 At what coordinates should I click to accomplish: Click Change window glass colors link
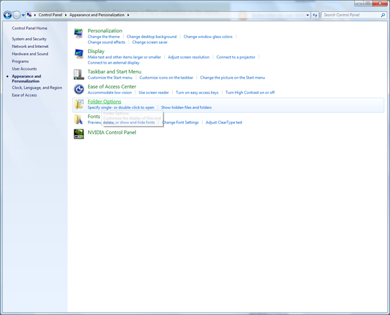(x=208, y=37)
